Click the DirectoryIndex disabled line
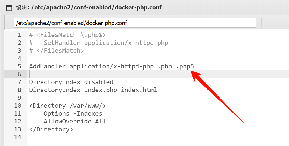 click(x=71, y=82)
